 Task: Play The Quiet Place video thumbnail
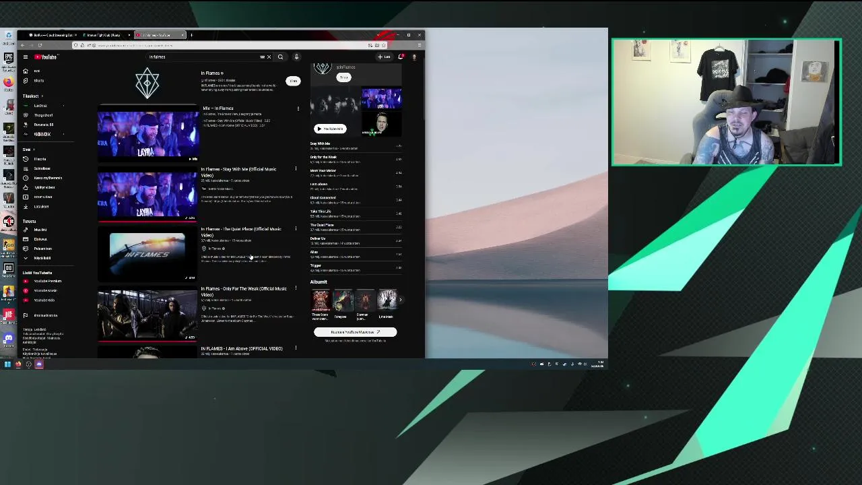point(147,254)
